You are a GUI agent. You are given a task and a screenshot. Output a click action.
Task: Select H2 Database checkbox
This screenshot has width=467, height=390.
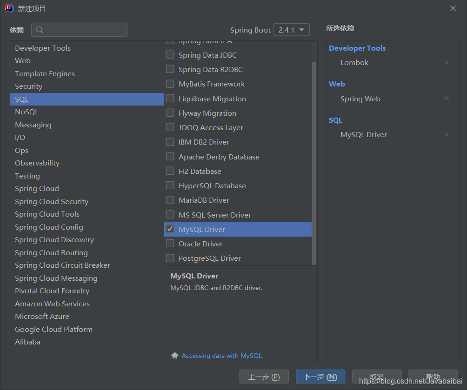point(170,171)
